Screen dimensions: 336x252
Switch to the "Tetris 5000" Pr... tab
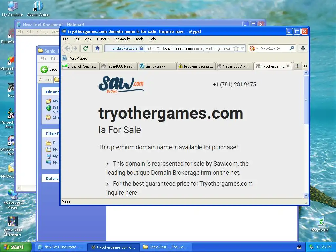pos(234,66)
